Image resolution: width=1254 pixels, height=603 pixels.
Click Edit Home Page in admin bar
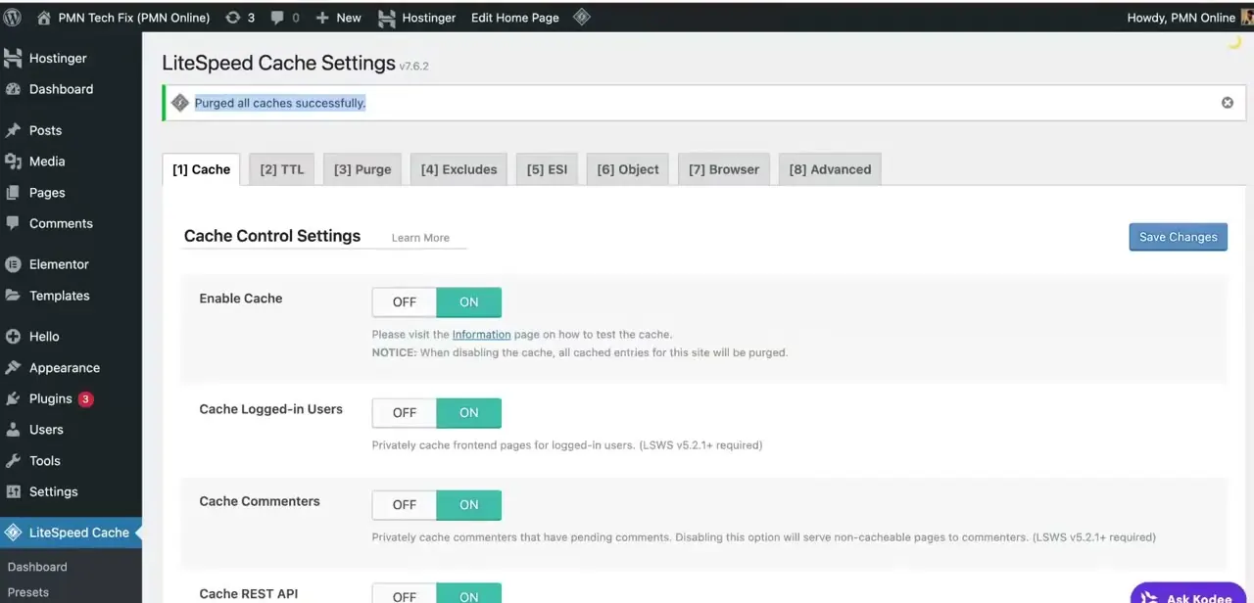pos(515,18)
